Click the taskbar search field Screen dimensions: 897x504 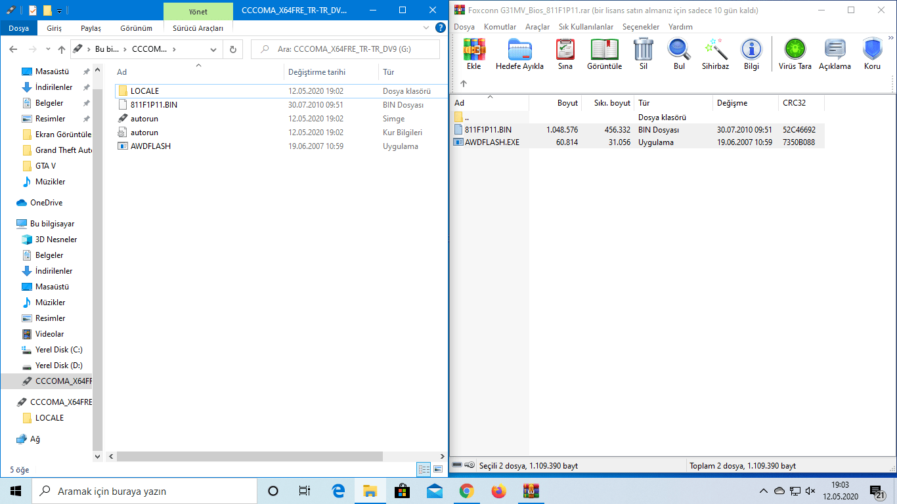(144, 491)
